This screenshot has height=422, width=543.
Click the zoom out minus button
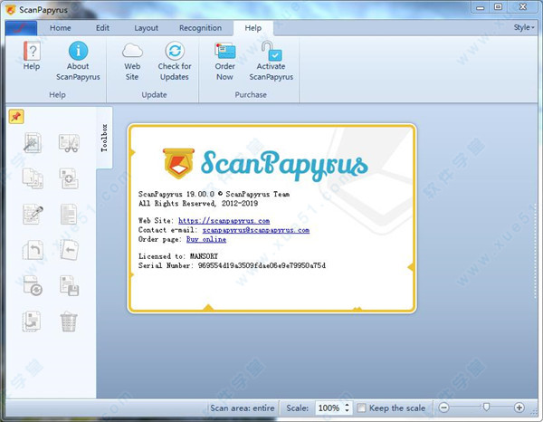(x=443, y=408)
